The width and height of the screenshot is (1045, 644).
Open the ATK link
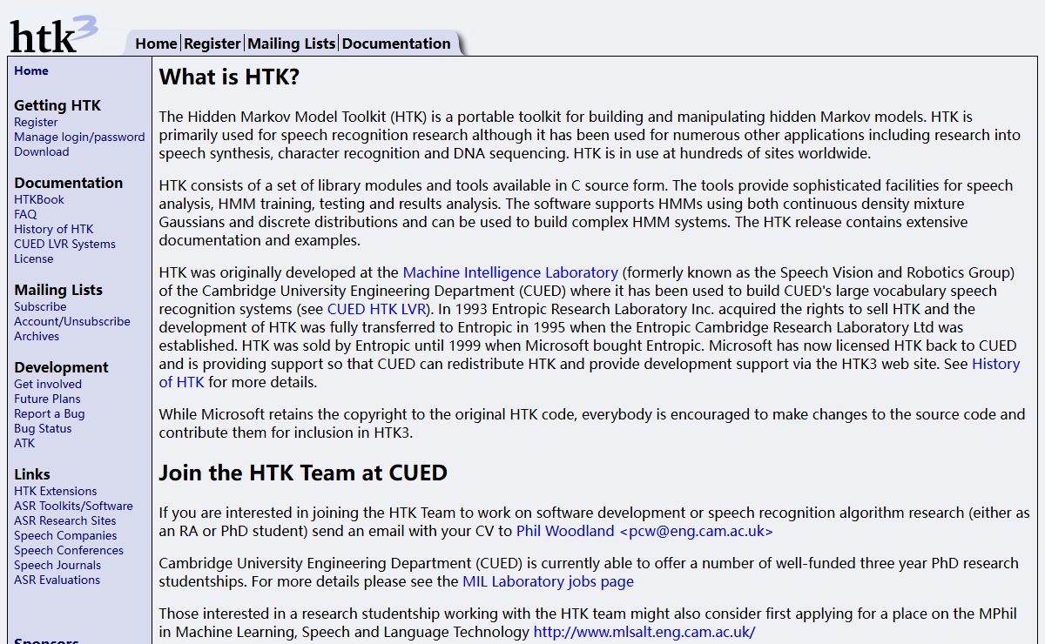(24, 443)
